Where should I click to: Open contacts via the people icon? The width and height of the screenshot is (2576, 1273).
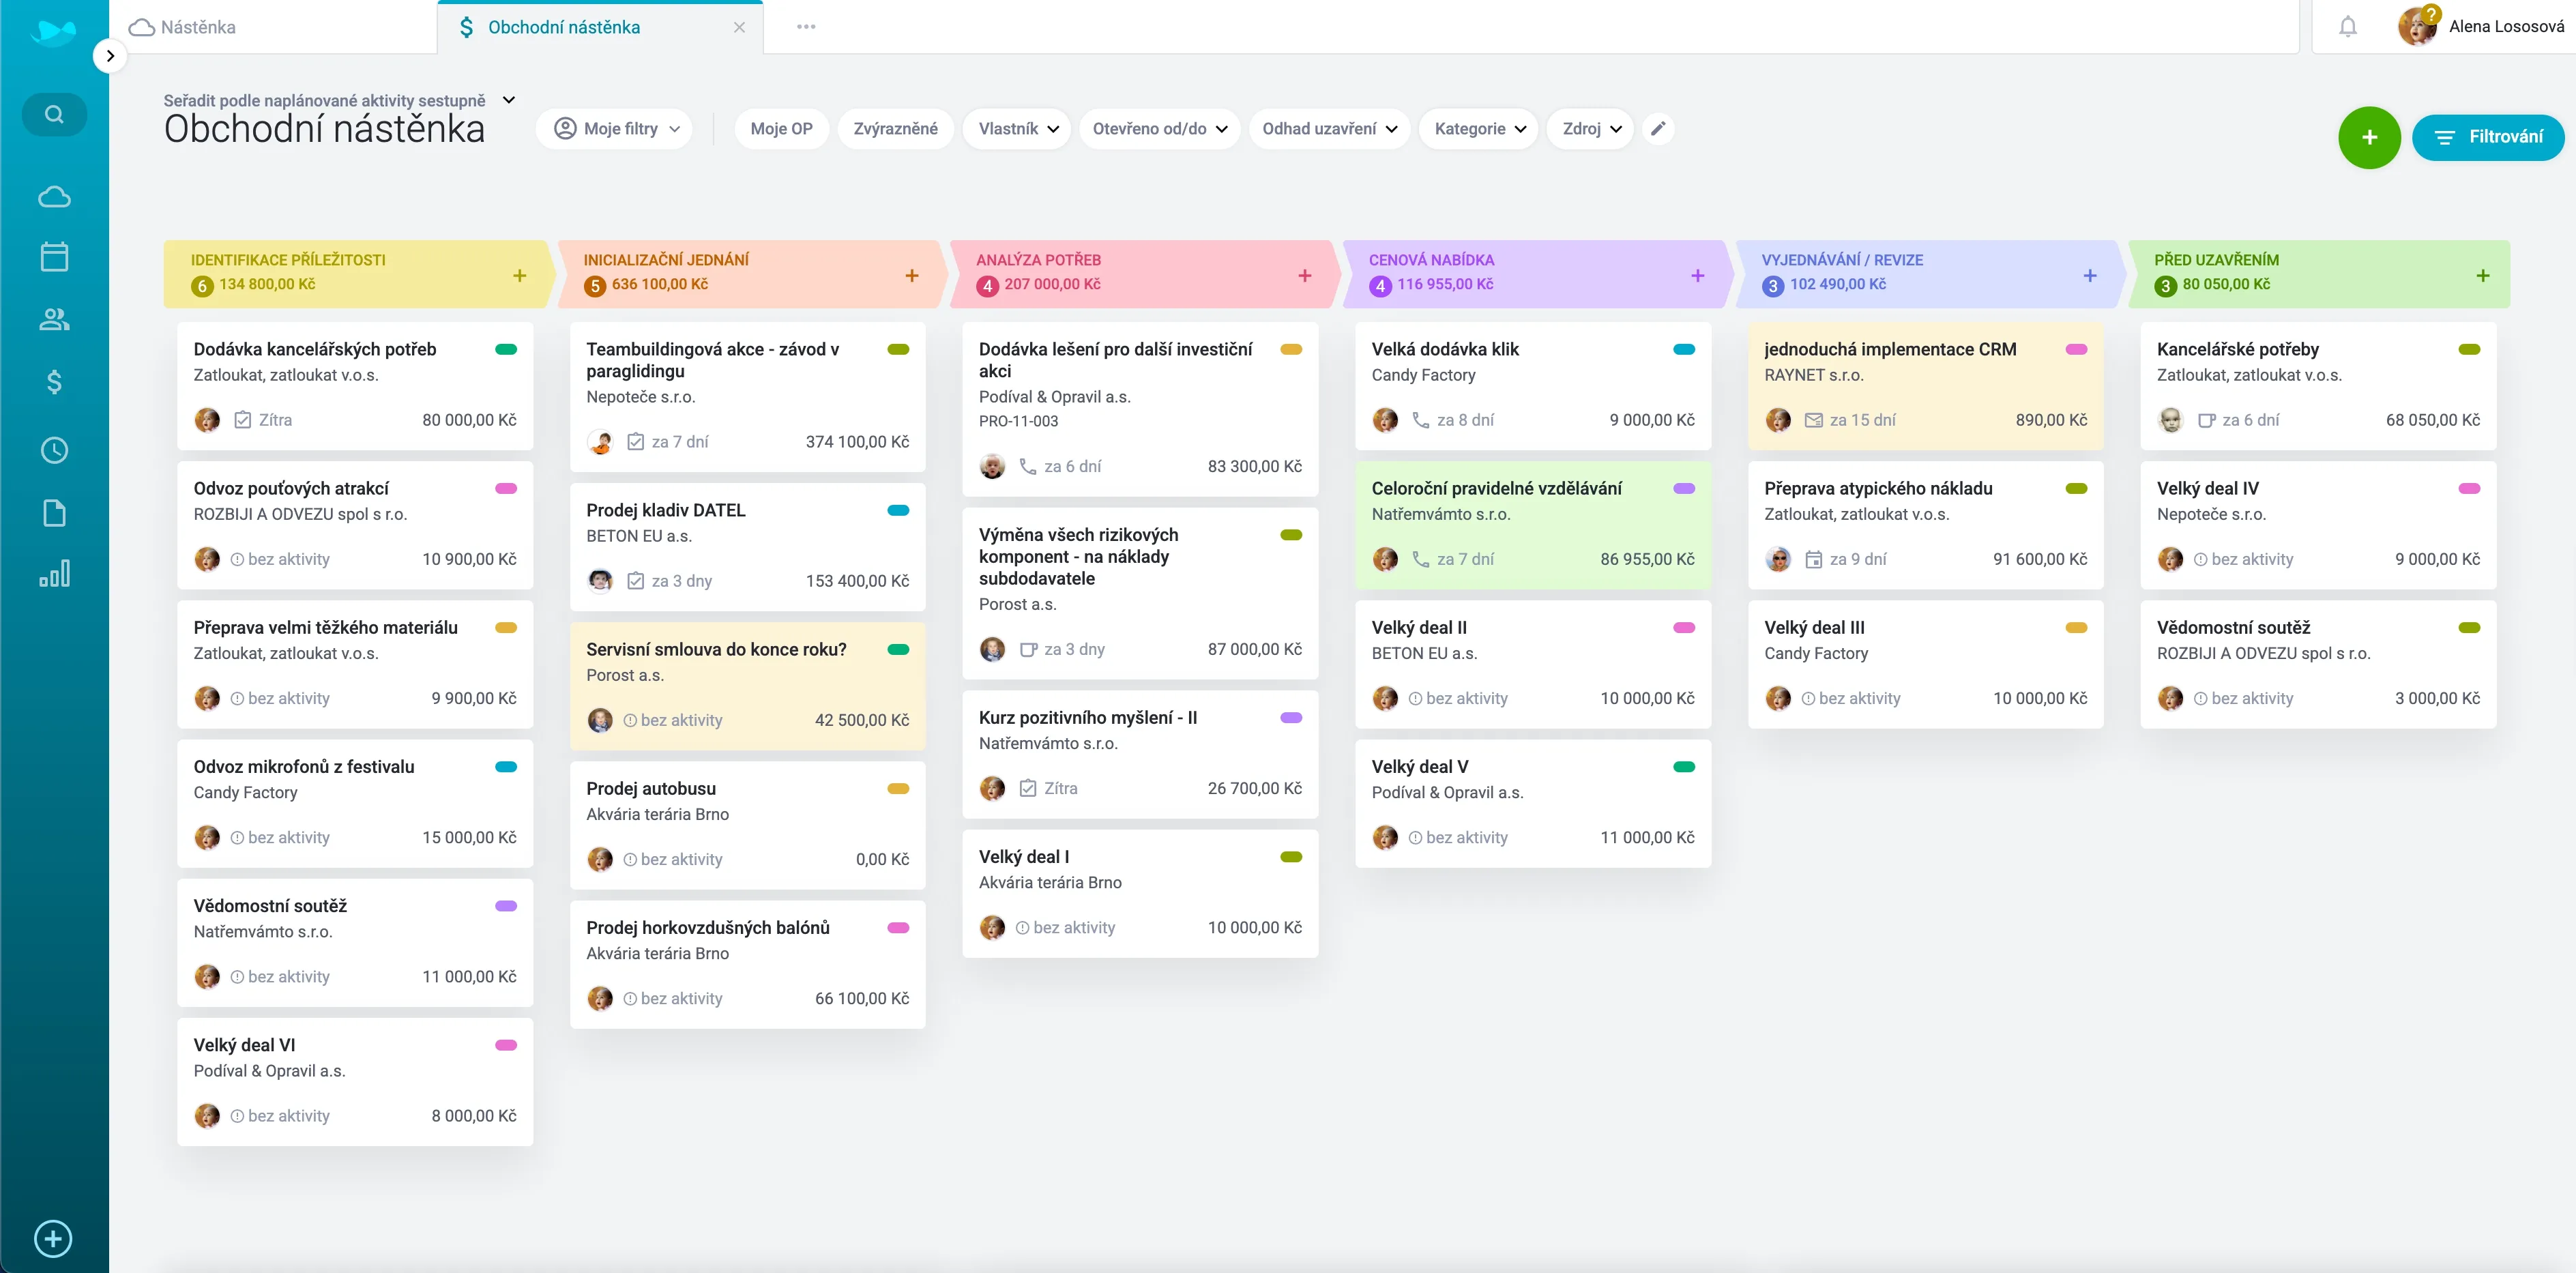pyautogui.click(x=54, y=319)
